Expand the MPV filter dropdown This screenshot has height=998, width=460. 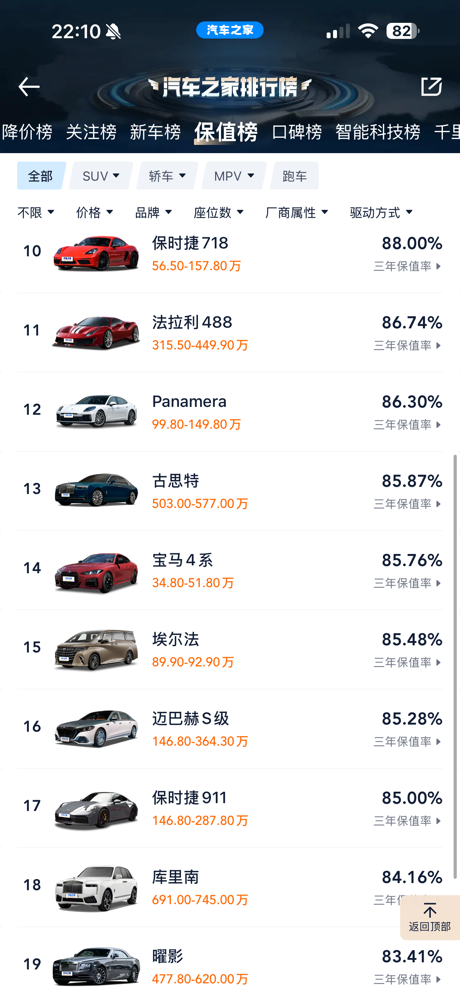234,176
